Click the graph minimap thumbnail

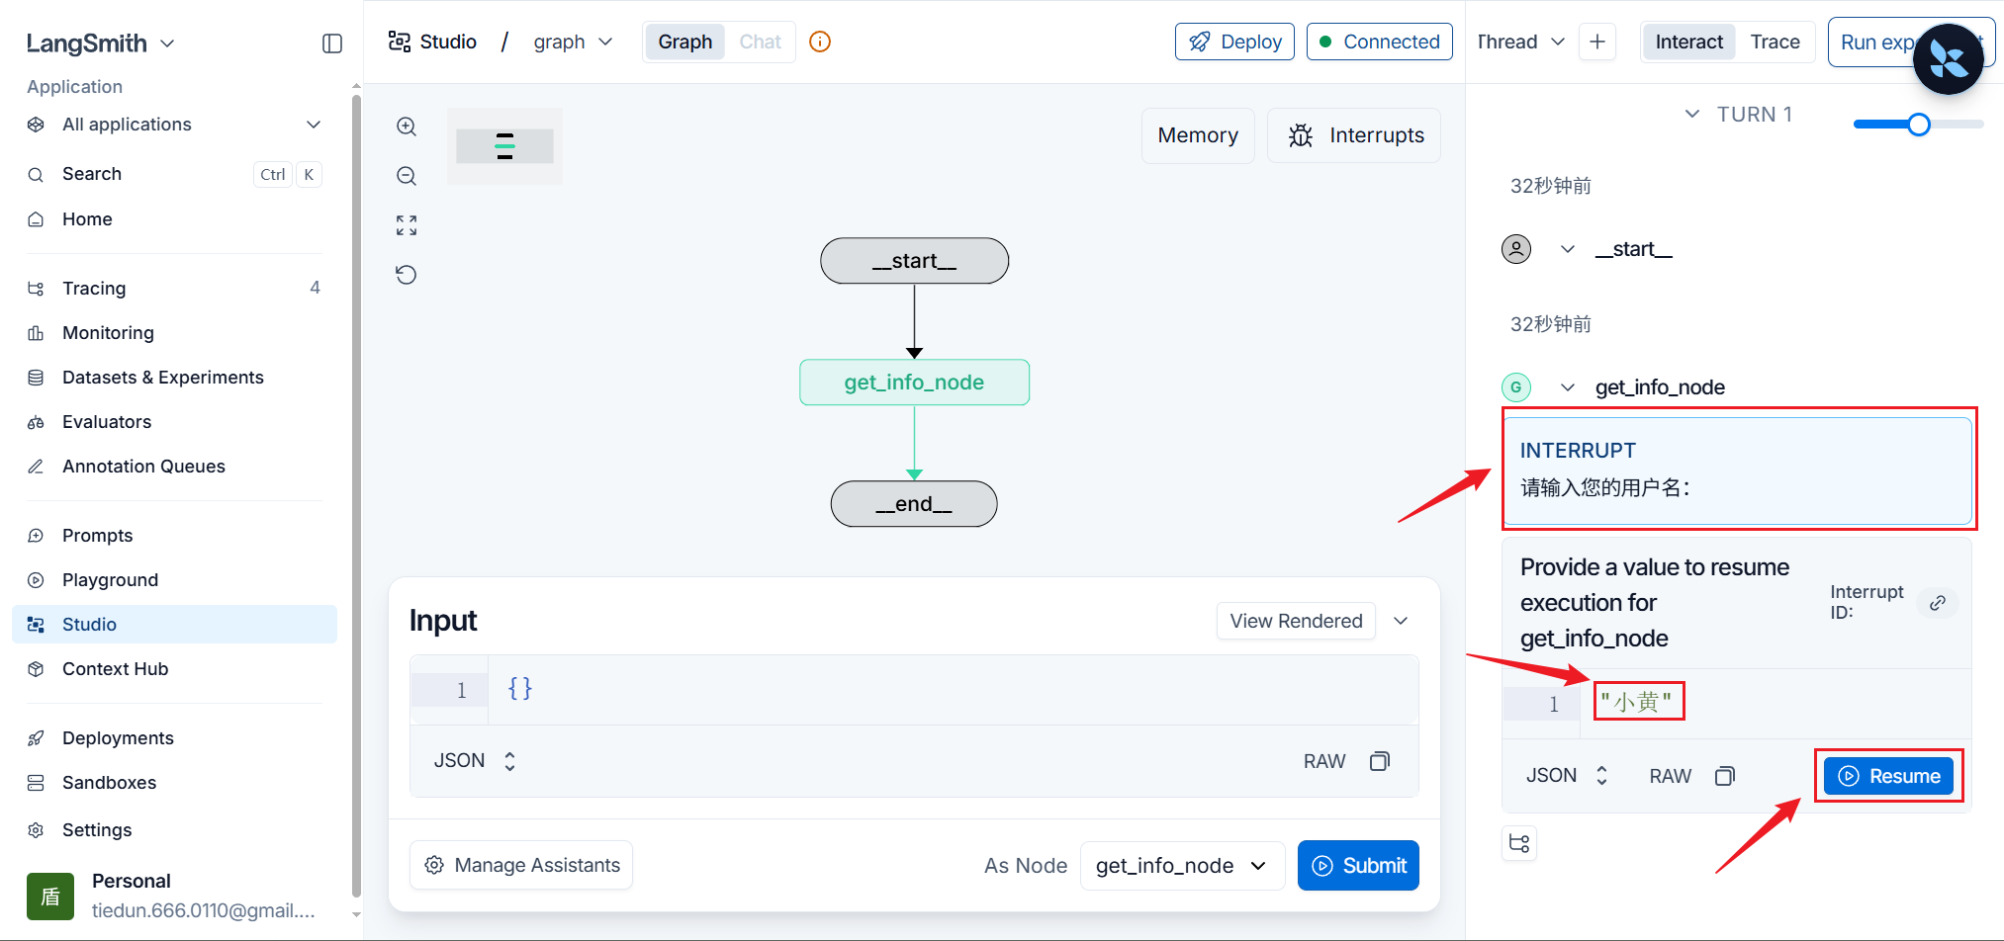504,146
